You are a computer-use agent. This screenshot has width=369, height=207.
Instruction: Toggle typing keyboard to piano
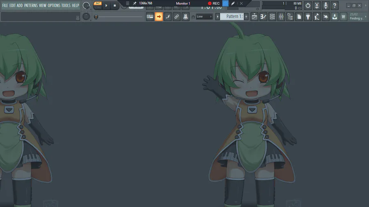pyautogui.click(x=150, y=17)
